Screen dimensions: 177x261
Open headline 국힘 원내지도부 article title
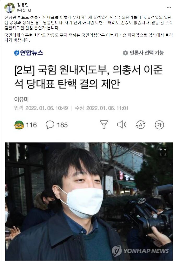(x=88, y=77)
